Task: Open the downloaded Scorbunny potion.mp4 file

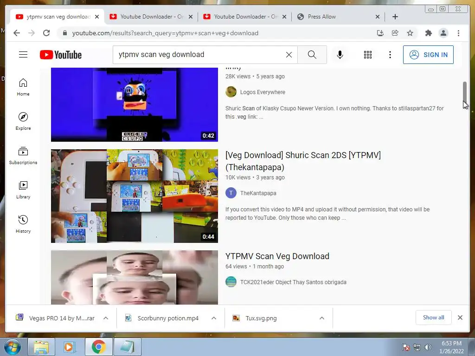Action: click(162, 318)
